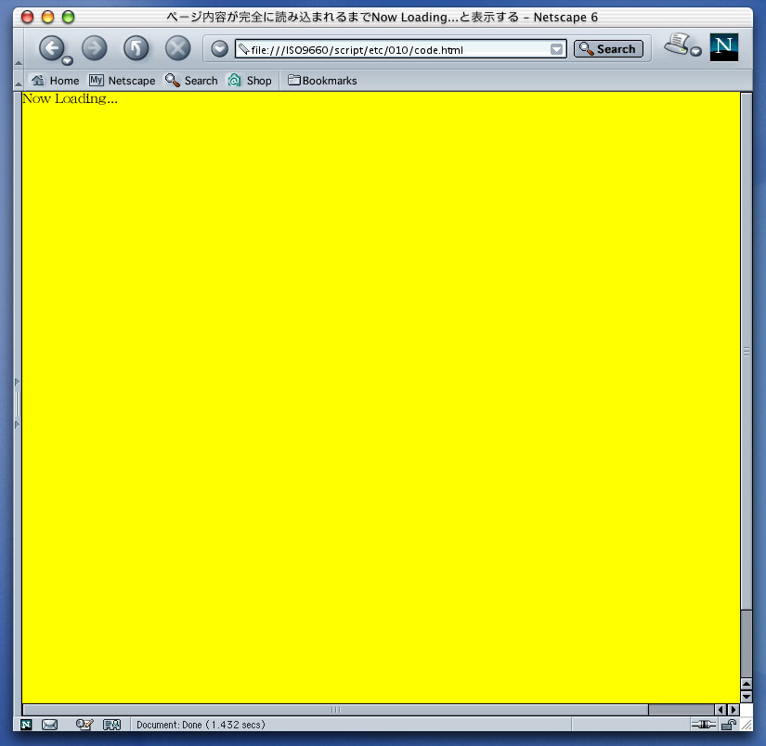Click the bookmark tag icon in the URL field

(244, 49)
